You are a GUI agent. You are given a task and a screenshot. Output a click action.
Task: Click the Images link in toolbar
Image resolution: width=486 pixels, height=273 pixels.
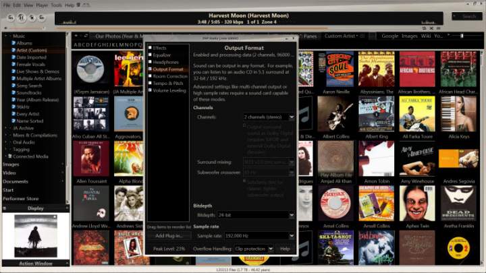point(410,36)
